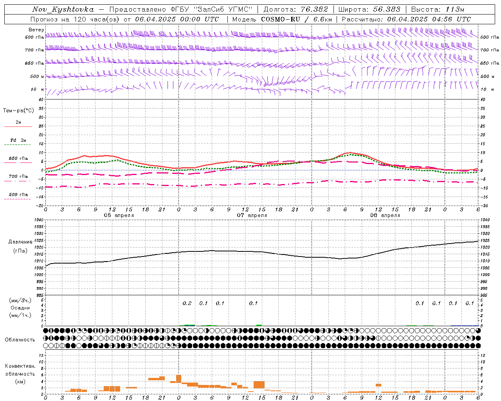Click the 0.2 precipitation amount value

tap(187, 303)
